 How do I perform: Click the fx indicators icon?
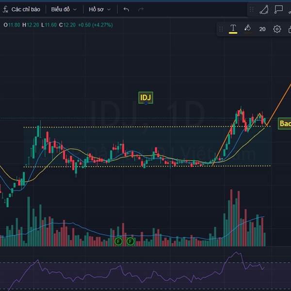(5, 9)
